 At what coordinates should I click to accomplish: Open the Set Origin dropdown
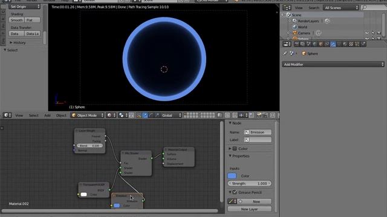coord(24,7)
